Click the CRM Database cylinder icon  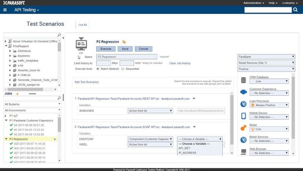(x=244, y=80)
